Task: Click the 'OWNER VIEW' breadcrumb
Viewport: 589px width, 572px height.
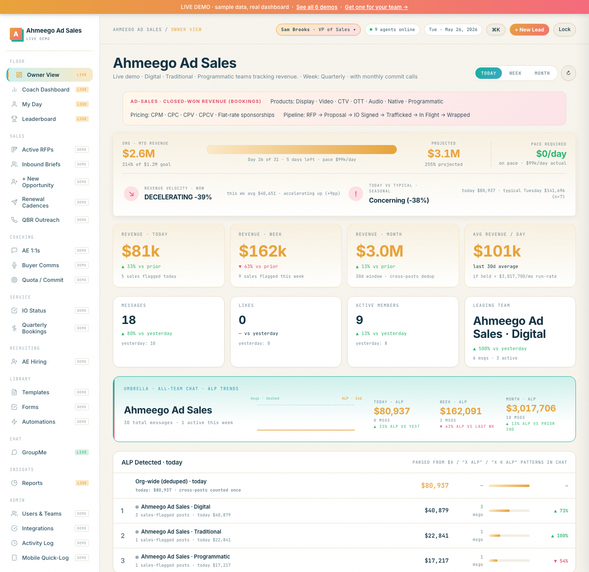Action: [x=186, y=29]
